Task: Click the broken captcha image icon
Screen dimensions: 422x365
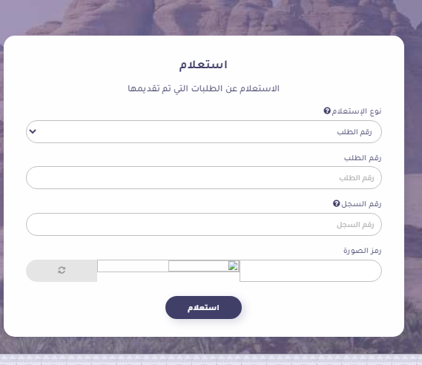Action: [233, 266]
